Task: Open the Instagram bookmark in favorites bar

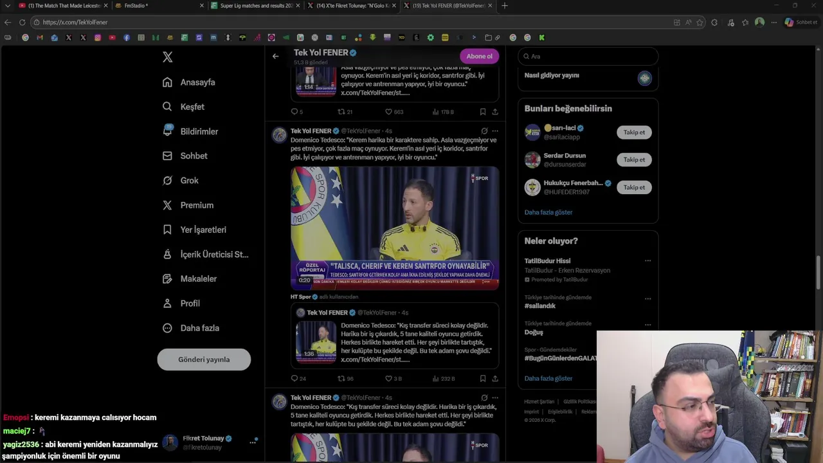Action: (x=98, y=38)
